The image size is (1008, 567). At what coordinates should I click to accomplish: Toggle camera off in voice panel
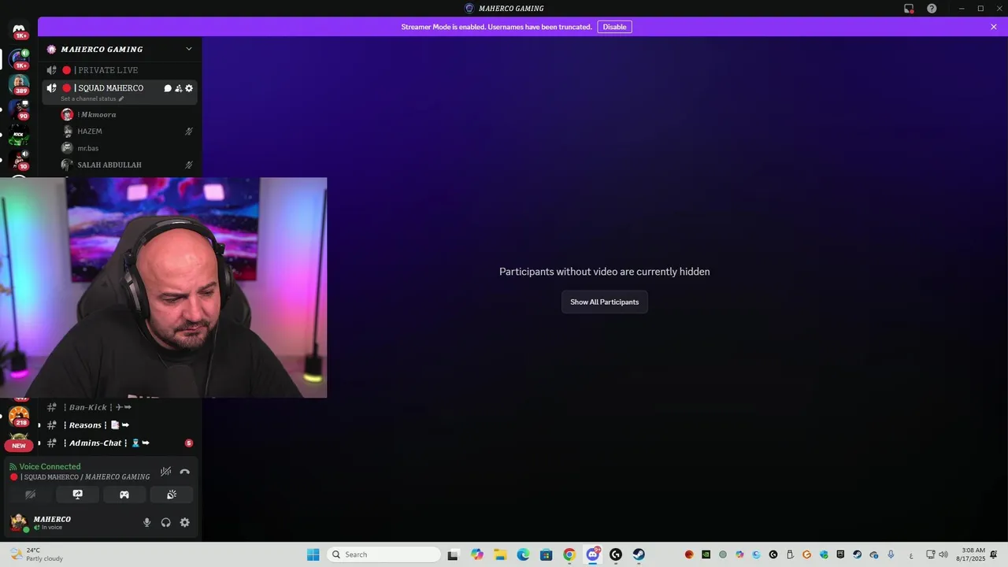31,495
